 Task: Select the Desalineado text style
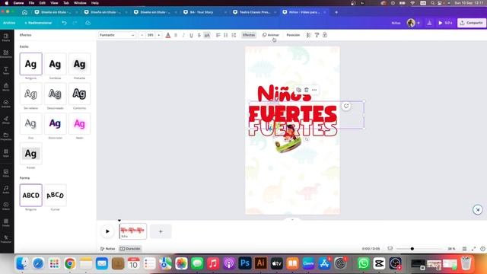point(55,94)
